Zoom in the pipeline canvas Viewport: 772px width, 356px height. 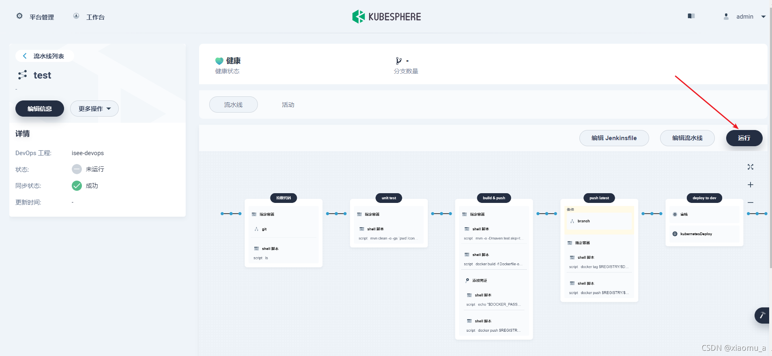tap(751, 185)
